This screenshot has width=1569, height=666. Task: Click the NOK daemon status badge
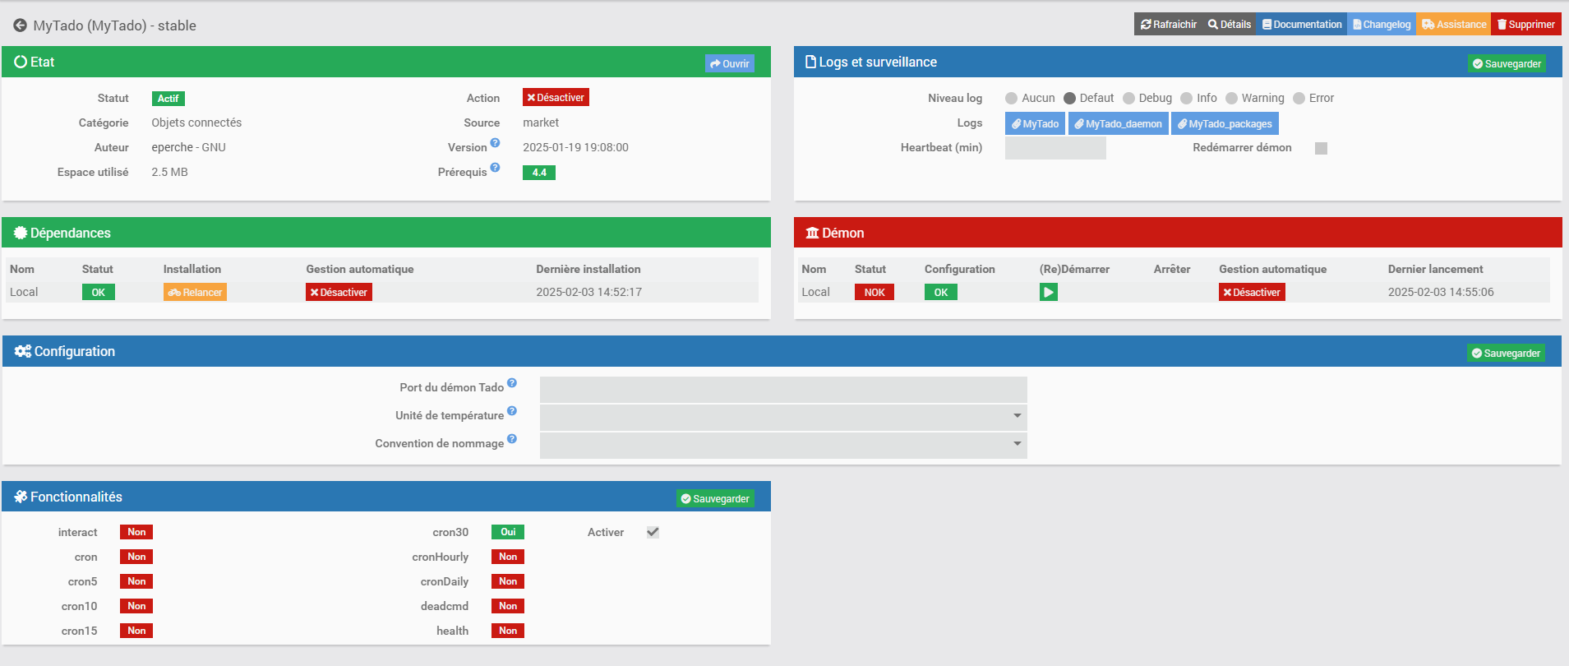[x=874, y=292]
